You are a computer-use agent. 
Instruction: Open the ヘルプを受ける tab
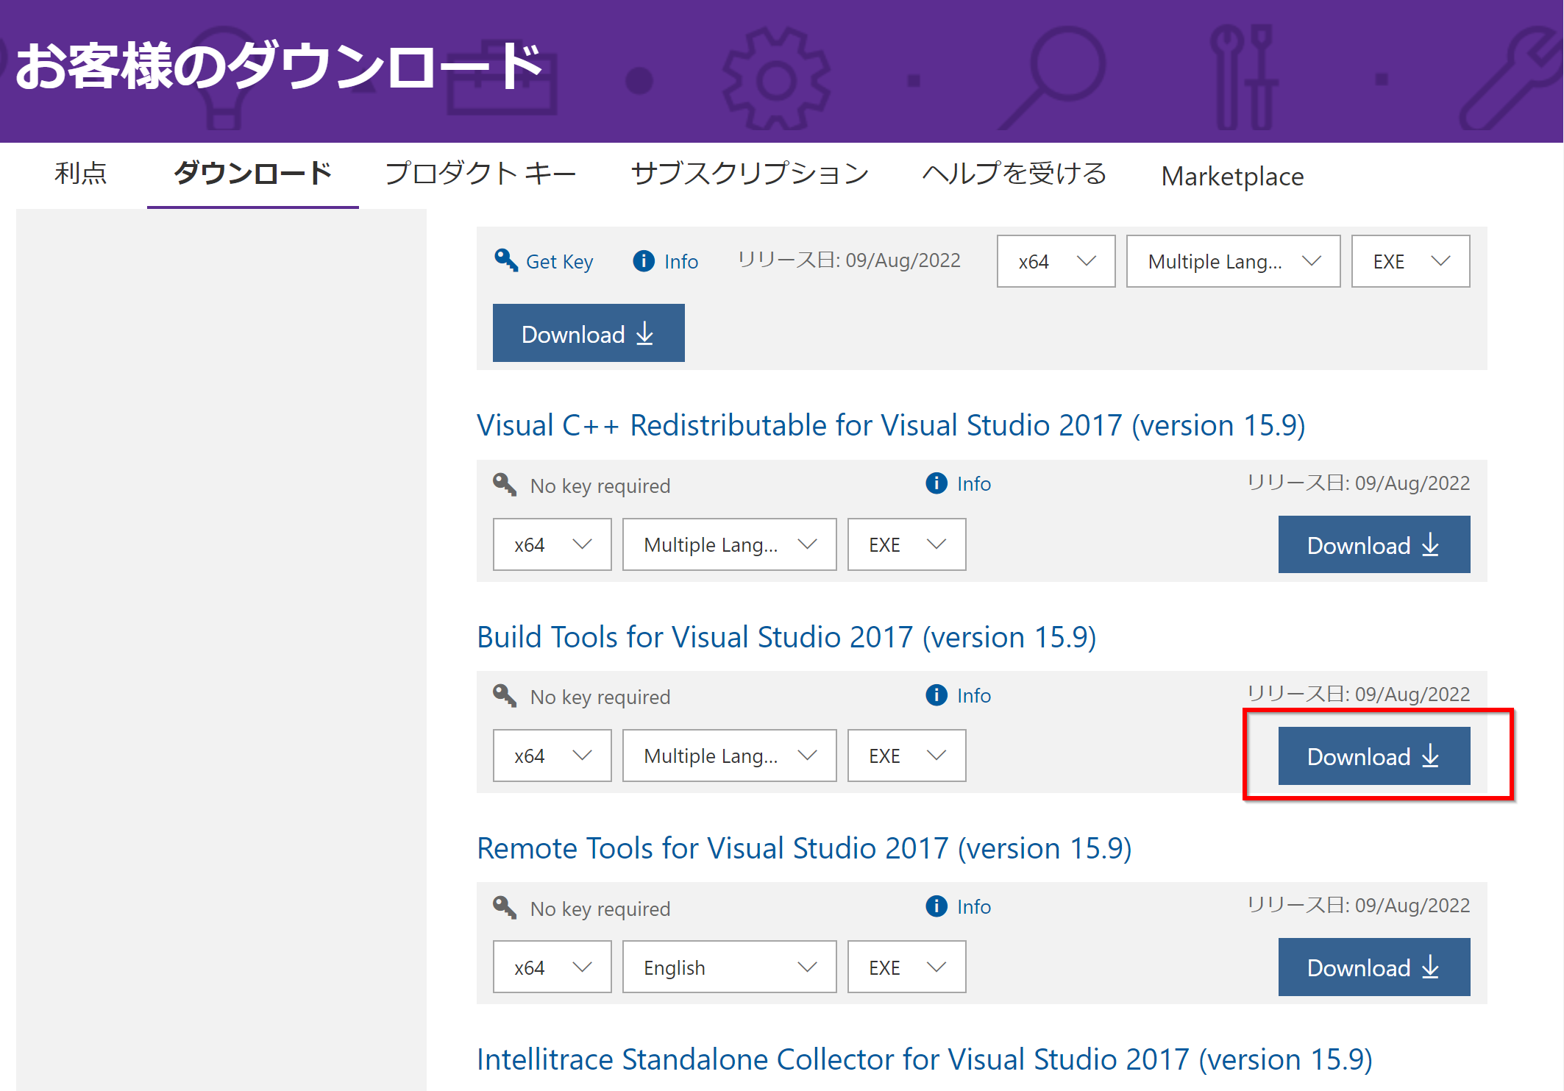coord(1014,174)
